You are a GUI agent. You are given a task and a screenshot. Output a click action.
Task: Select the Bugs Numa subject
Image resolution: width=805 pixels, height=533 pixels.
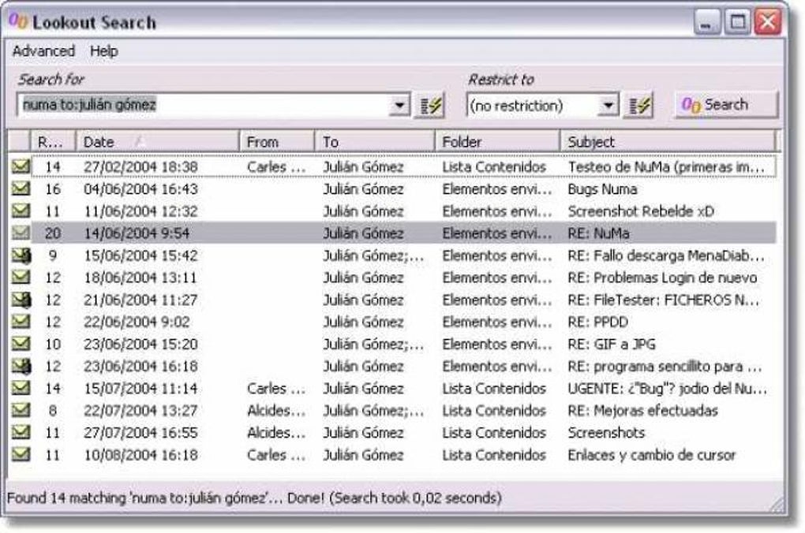coord(602,188)
